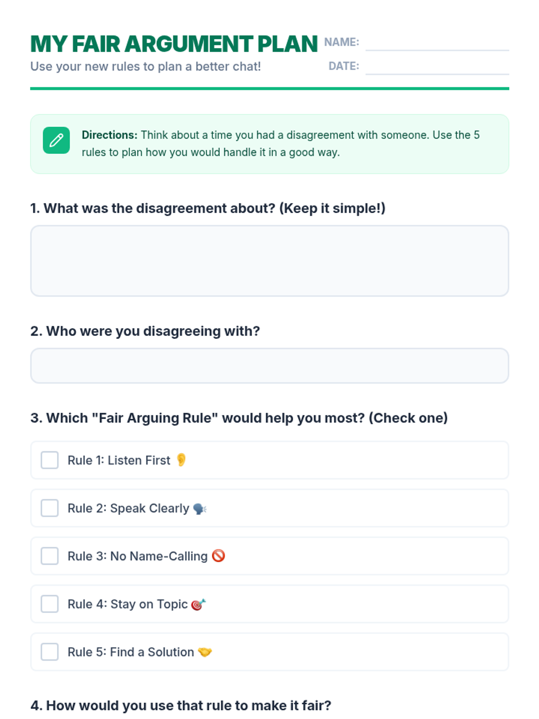Click the speaking head emoji beside Speak Clearly
Image resolution: width=539 pixels, height=719 pixels.
199,509
